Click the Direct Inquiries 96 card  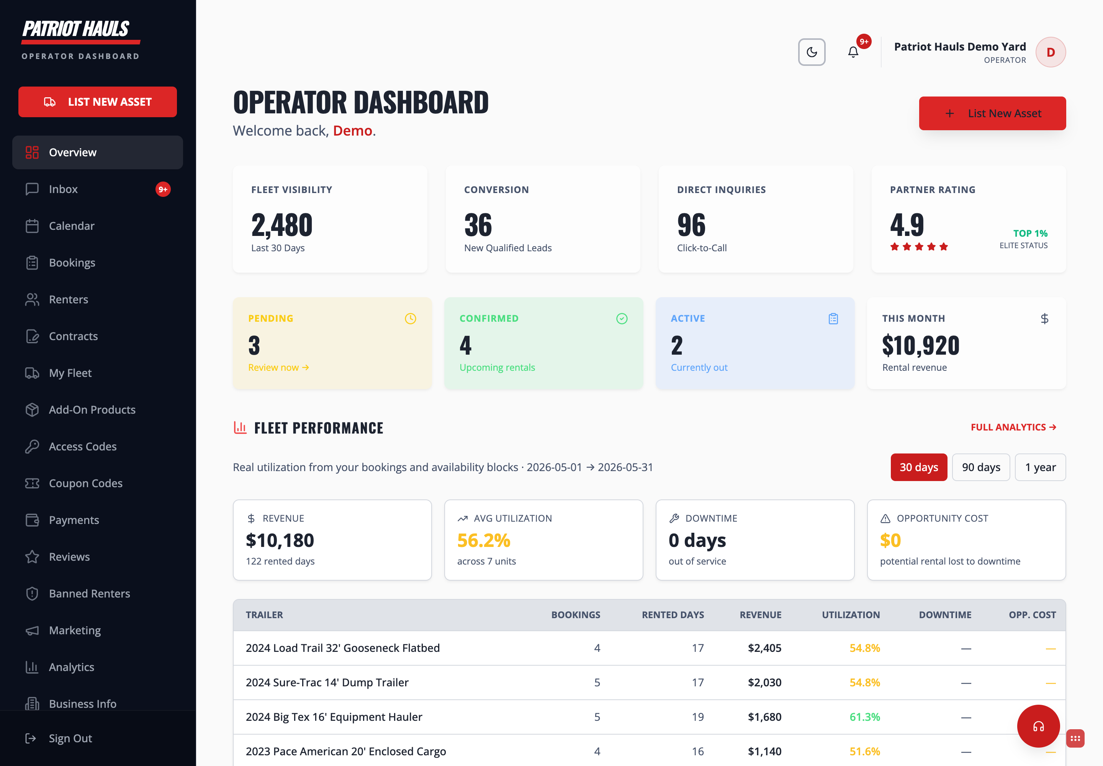(756, 219)
